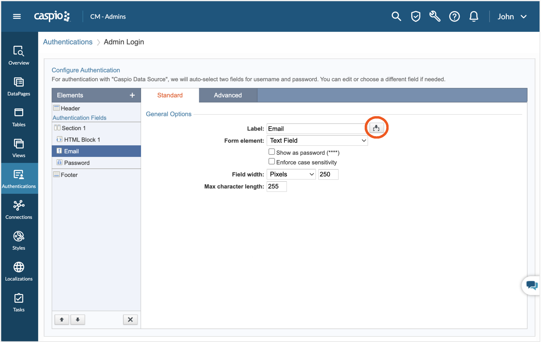Click the Max character length field
Screen dimensions: 541x342
(277, 186)
